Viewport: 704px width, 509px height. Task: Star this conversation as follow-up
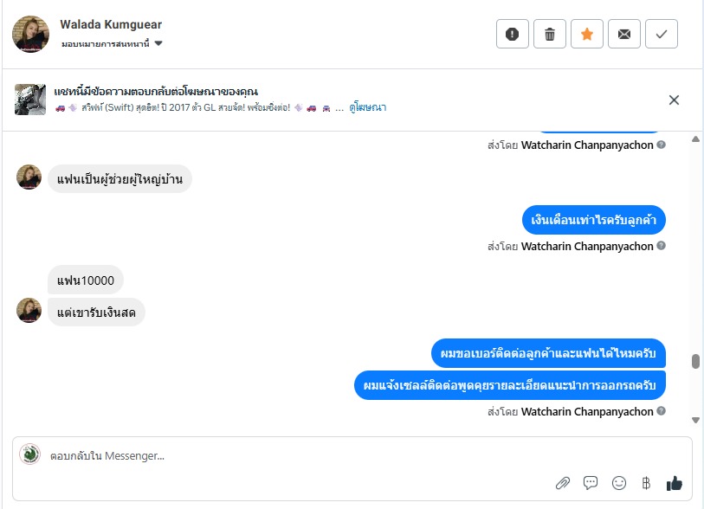586,34
